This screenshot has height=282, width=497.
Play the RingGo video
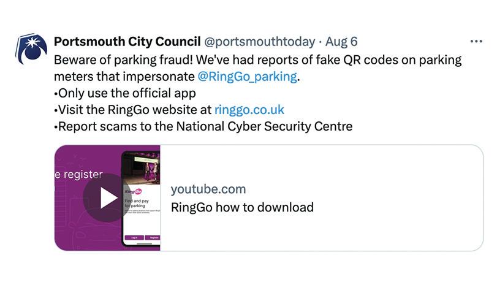click(x=108, y=198)
